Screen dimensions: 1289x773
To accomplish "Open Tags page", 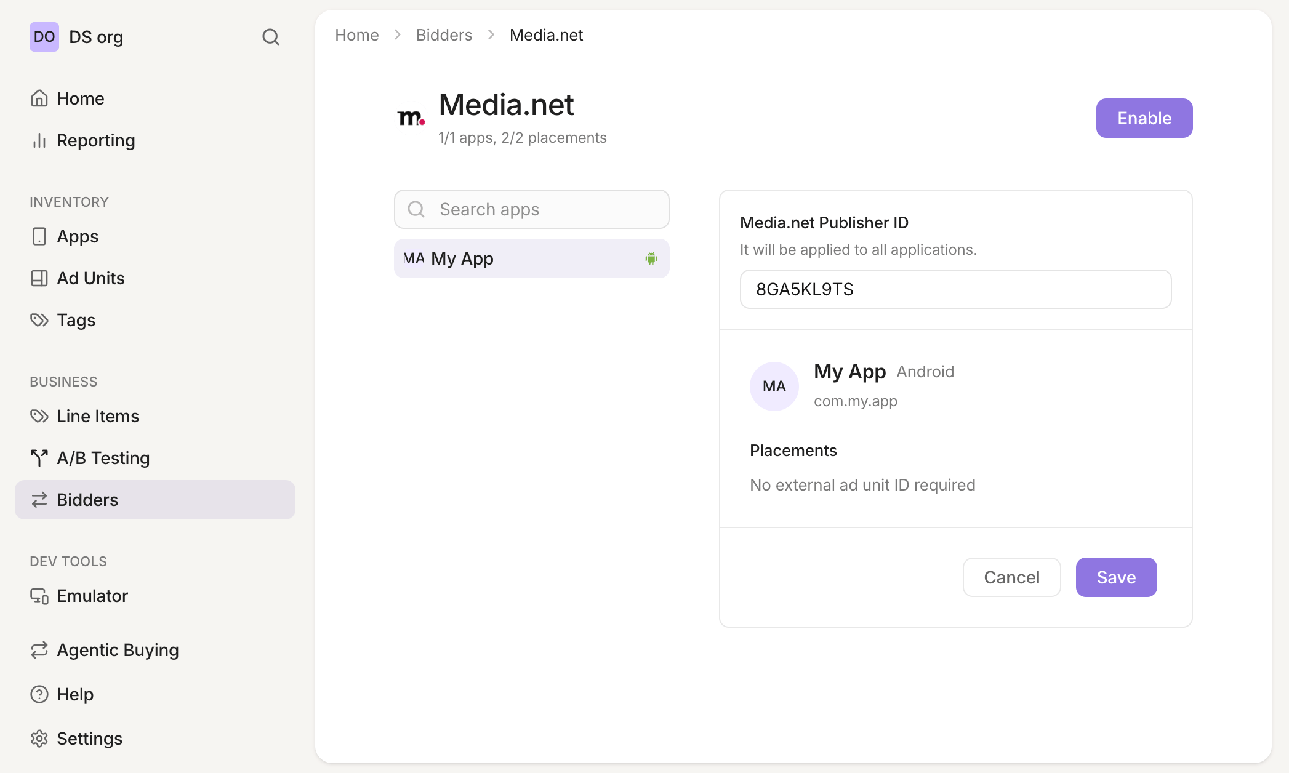I will click(x=155, y=320).
